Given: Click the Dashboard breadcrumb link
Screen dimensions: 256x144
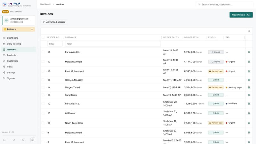Looking at the screenshot, I should pyautogui.click(x=45, y=4).
